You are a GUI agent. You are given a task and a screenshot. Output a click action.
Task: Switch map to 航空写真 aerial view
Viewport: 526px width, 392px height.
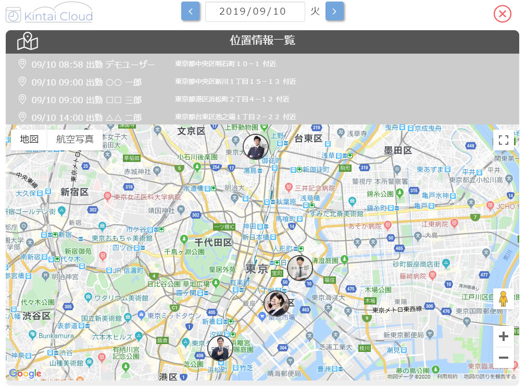pos(75,139)
